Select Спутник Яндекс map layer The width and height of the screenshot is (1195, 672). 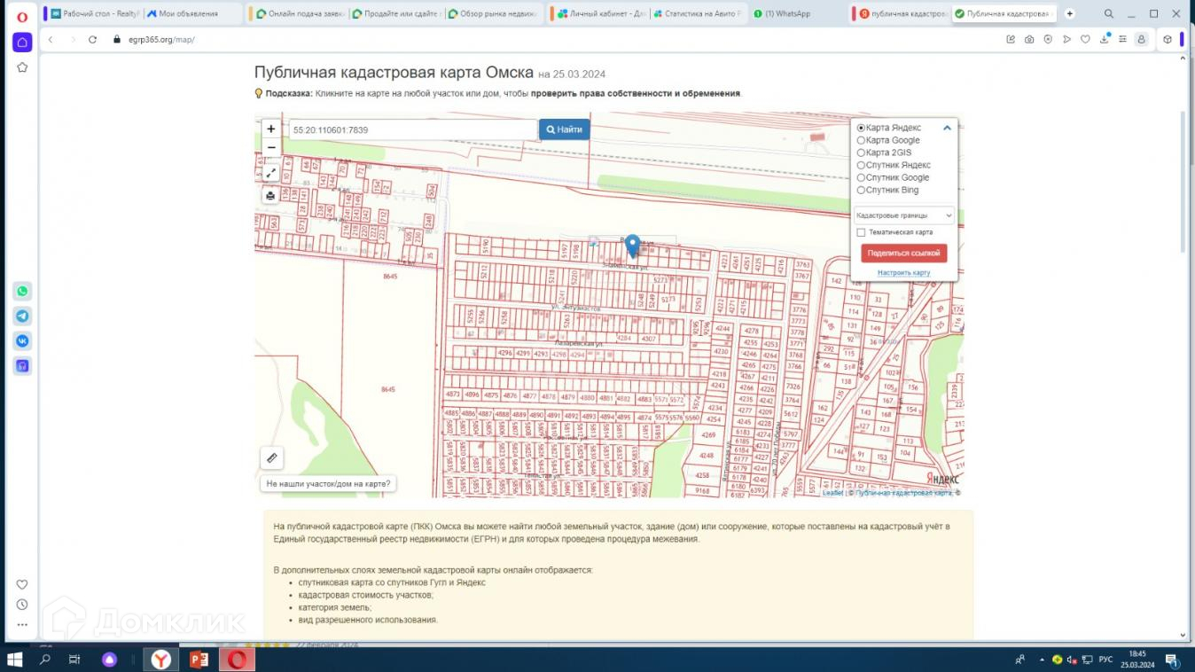pos(861,165)
